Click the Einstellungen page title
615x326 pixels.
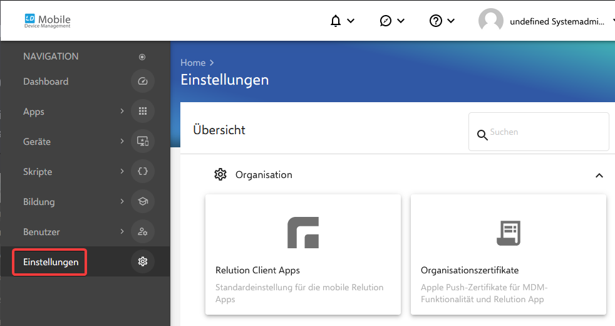pyautogui.click(x=225, y=80)
